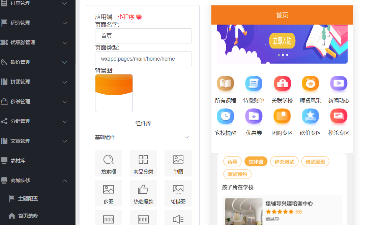The height and width of the screenshot is (225, 382).
Task: Expand the 订单管理 menu chevron
Action: 64,3
